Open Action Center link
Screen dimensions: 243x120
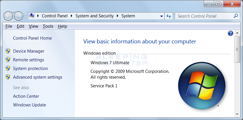click(26, 96)
